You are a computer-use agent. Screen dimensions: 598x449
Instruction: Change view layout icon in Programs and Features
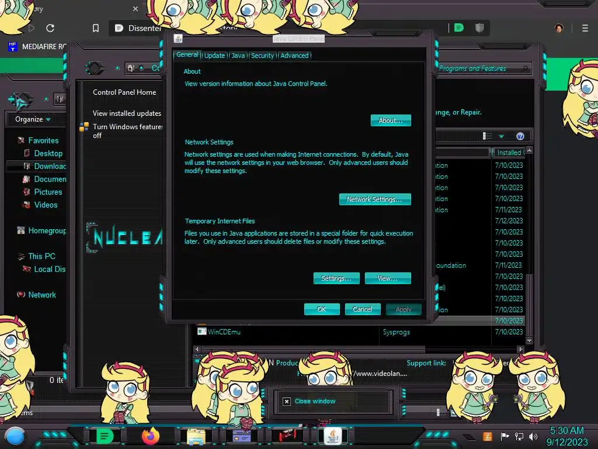487,136
